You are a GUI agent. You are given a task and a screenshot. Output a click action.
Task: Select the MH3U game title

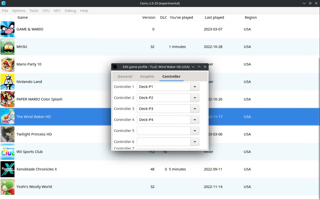22,47
